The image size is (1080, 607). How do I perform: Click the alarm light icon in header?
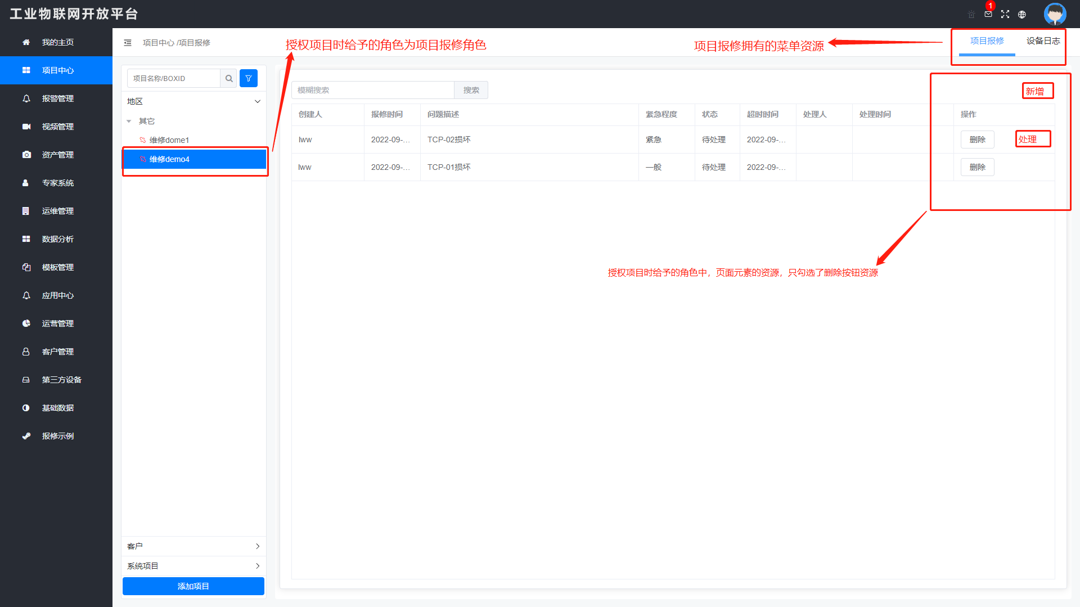coord(971,15)
